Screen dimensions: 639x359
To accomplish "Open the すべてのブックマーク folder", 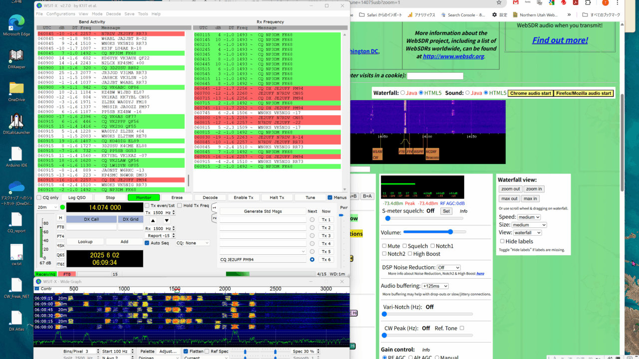I will 601,15.
